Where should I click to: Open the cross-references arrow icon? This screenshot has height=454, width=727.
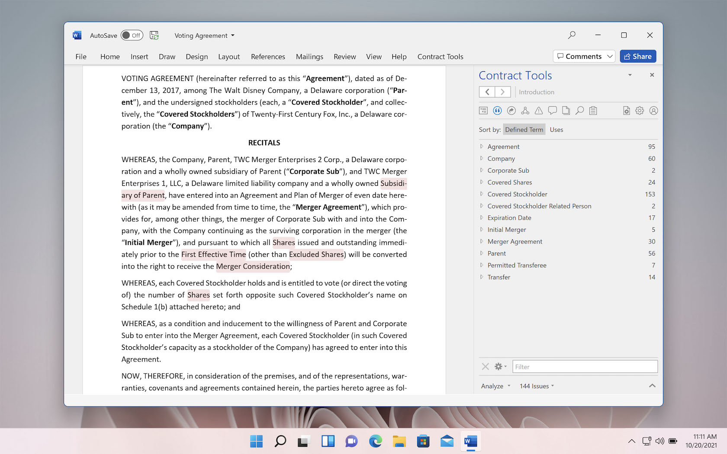(511, 111)
